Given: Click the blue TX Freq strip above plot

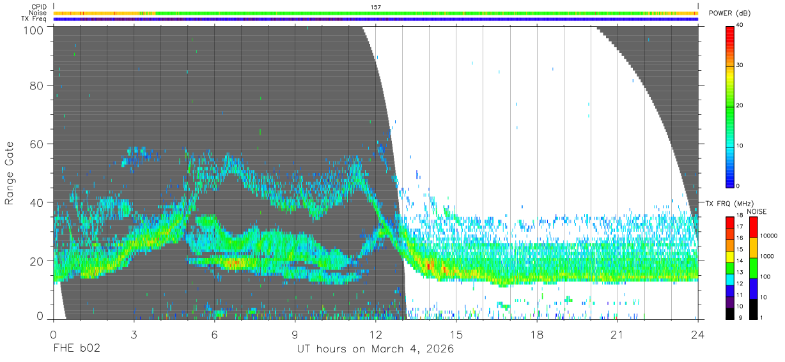Looking at the screenshot, I should pyautogui.click(x=376, y=19).
